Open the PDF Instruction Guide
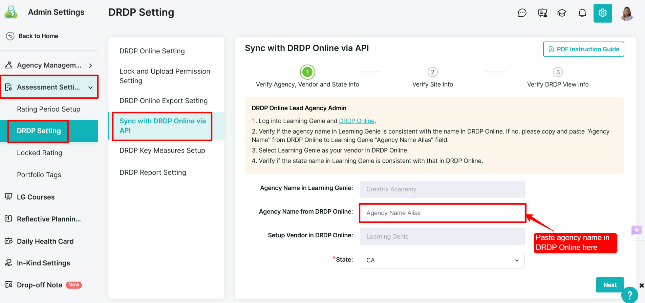The image size is (645, 303). tap(584, 49)
